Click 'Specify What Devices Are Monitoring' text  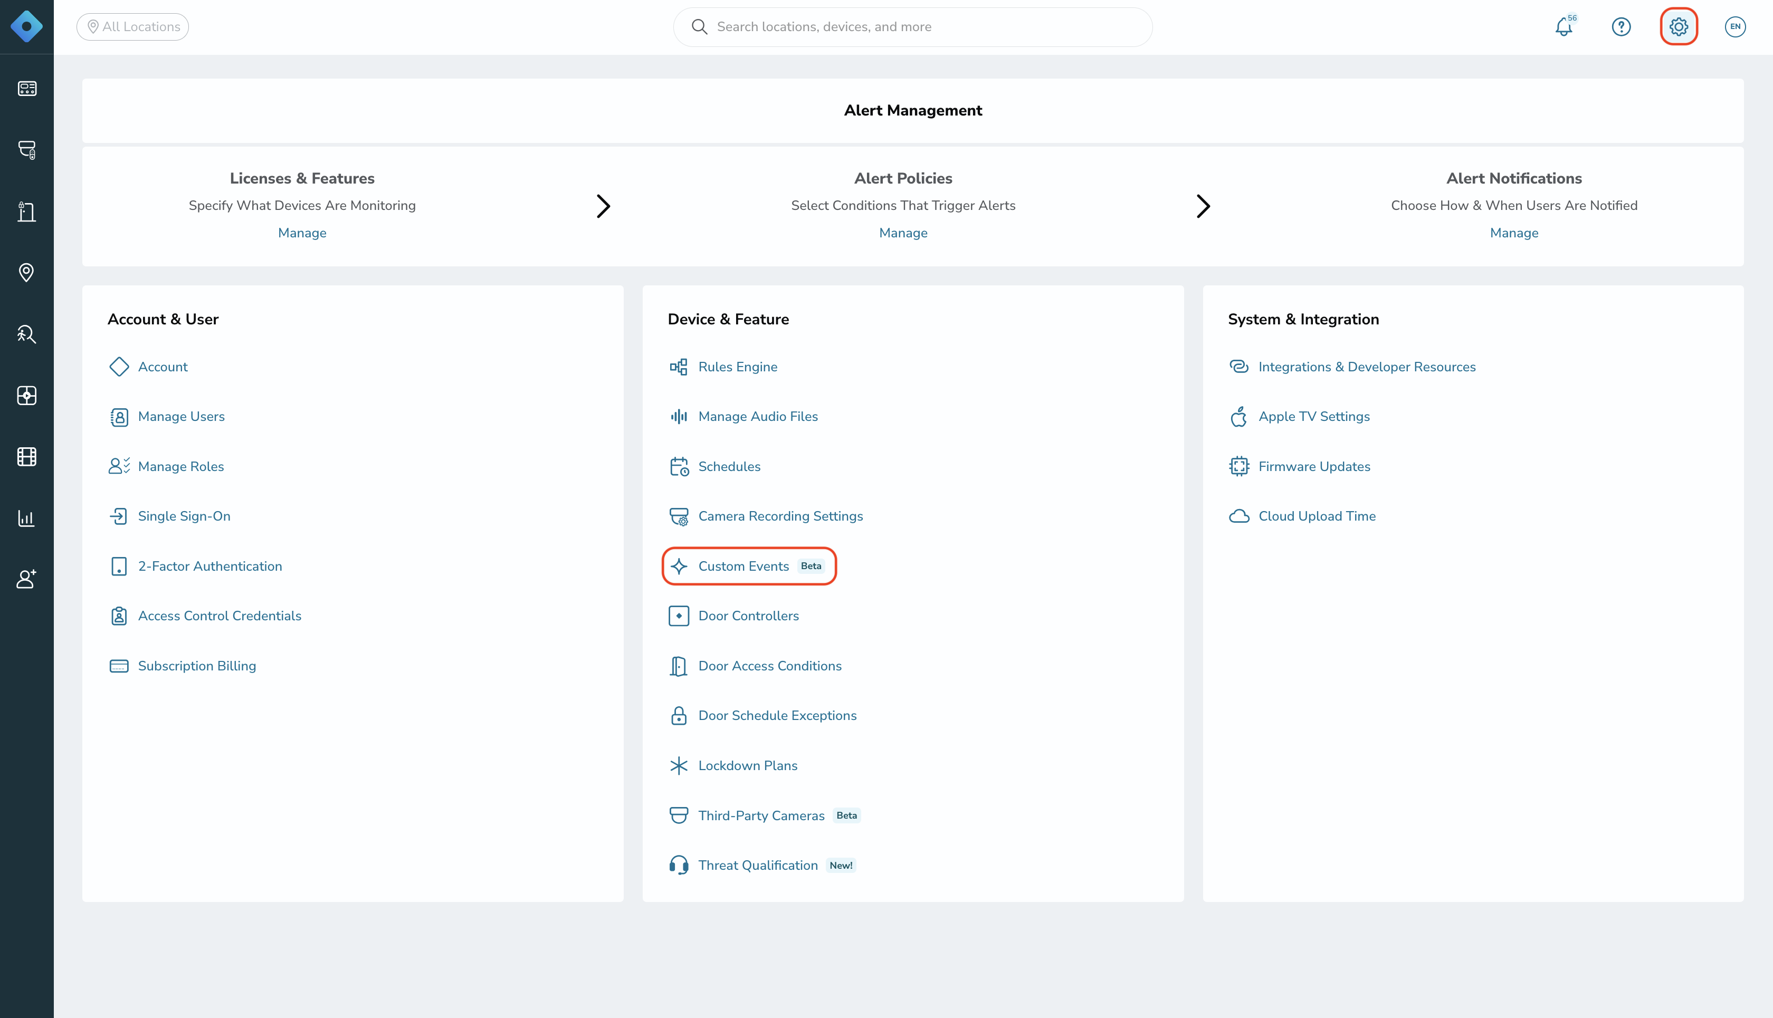302,206
